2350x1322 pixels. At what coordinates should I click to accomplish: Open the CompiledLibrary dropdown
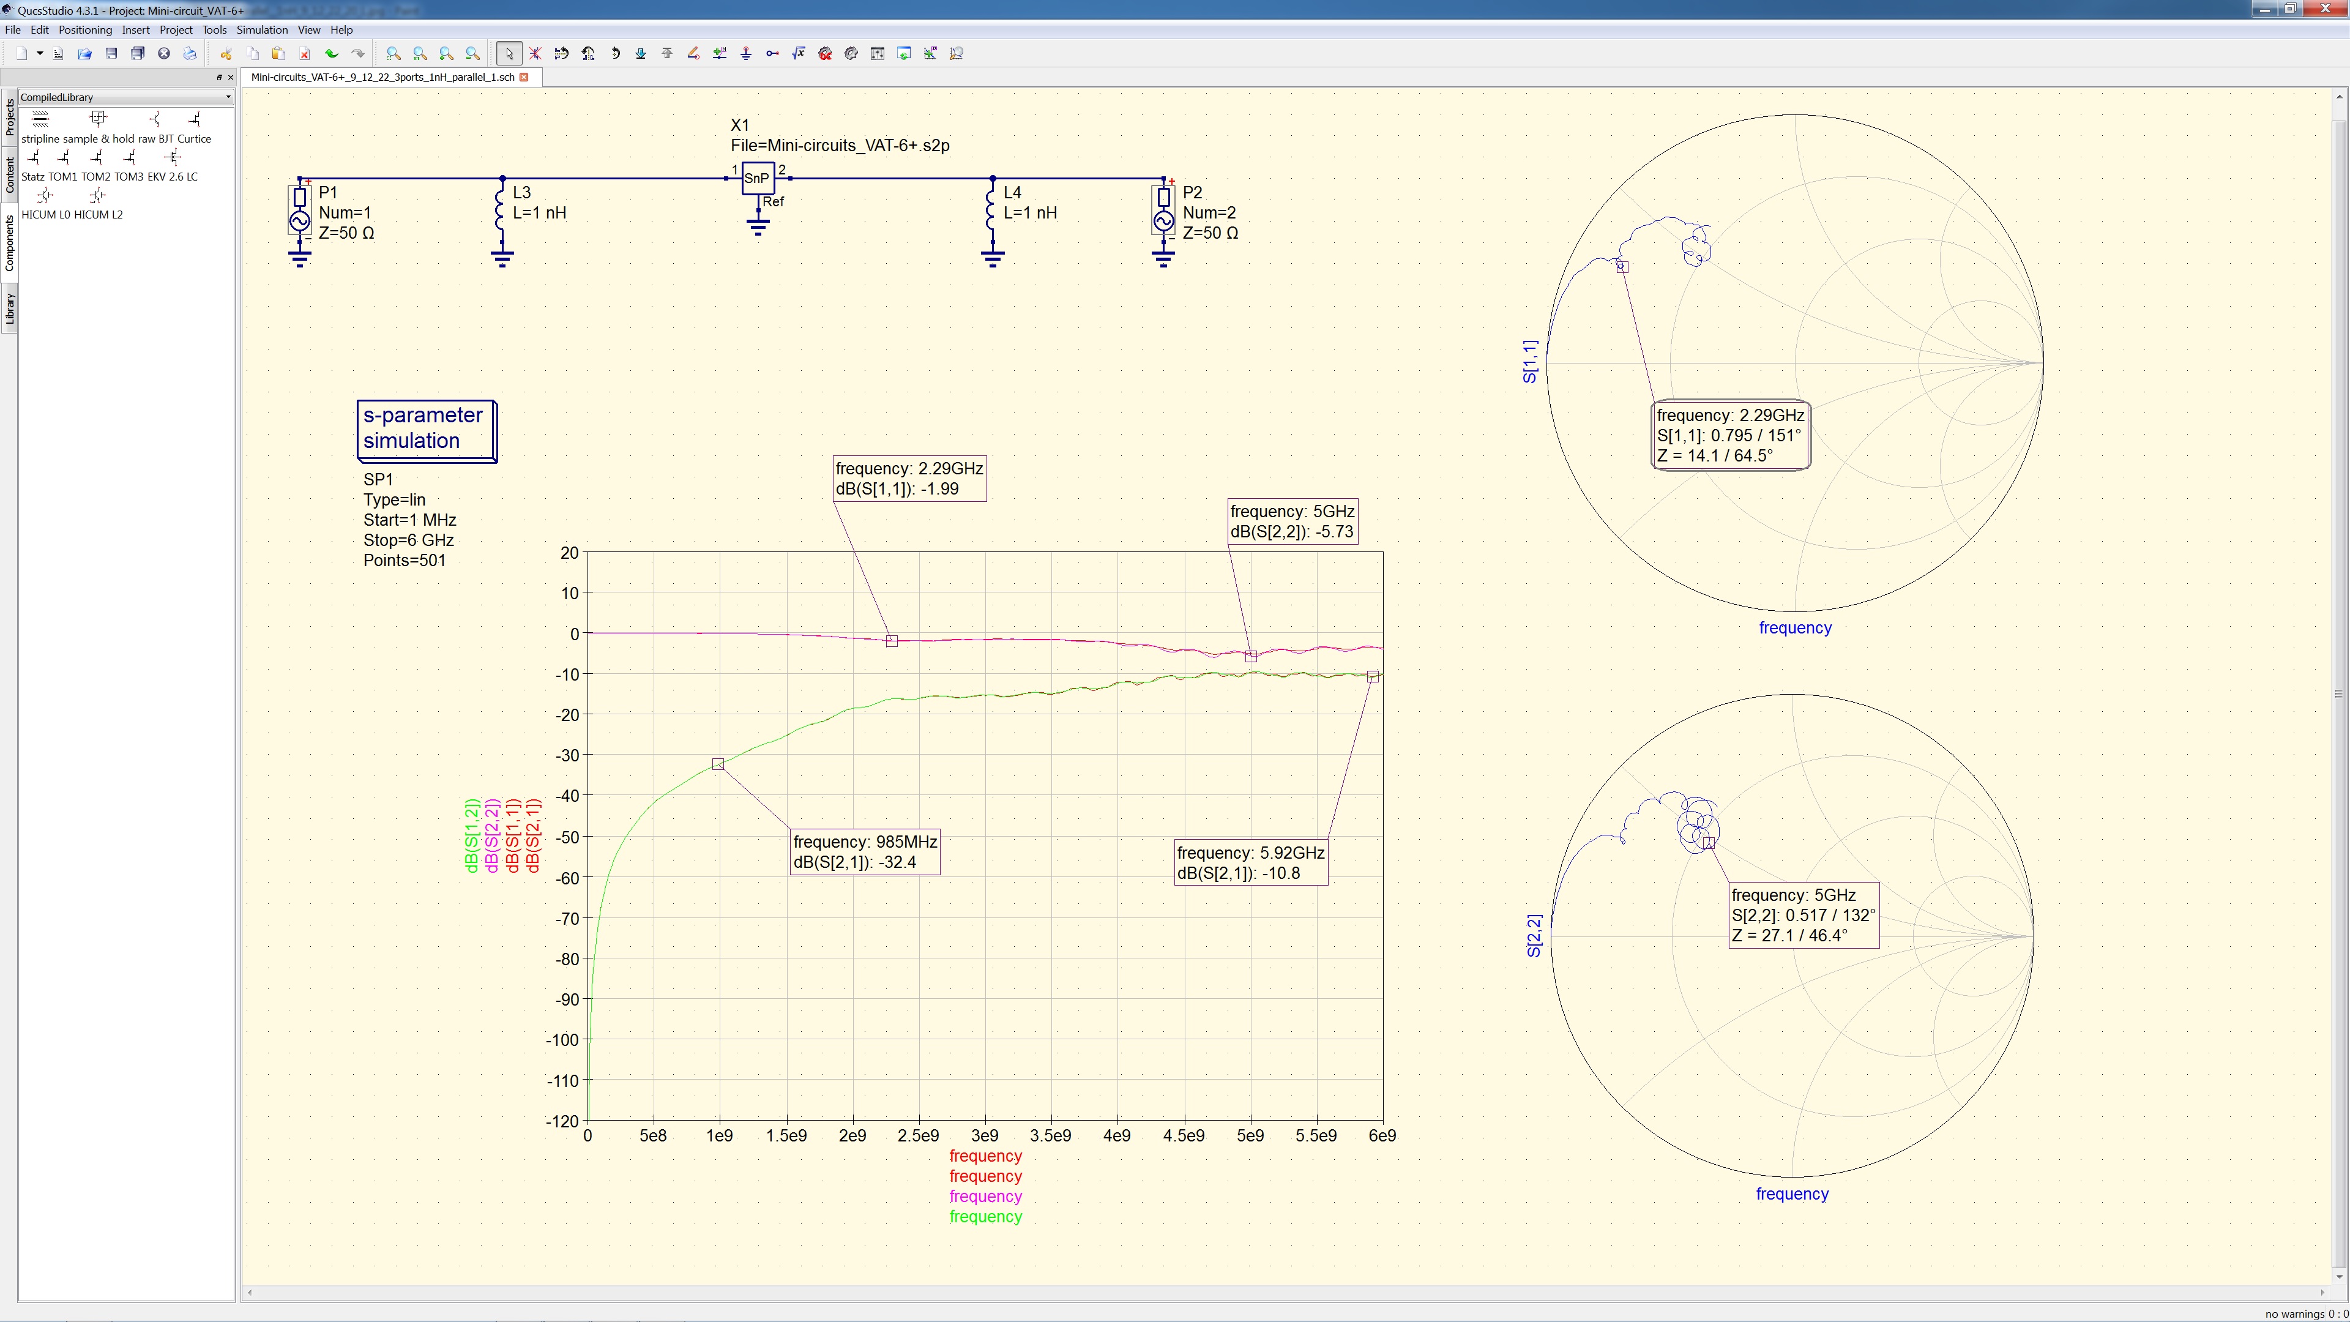click(125, 97)
